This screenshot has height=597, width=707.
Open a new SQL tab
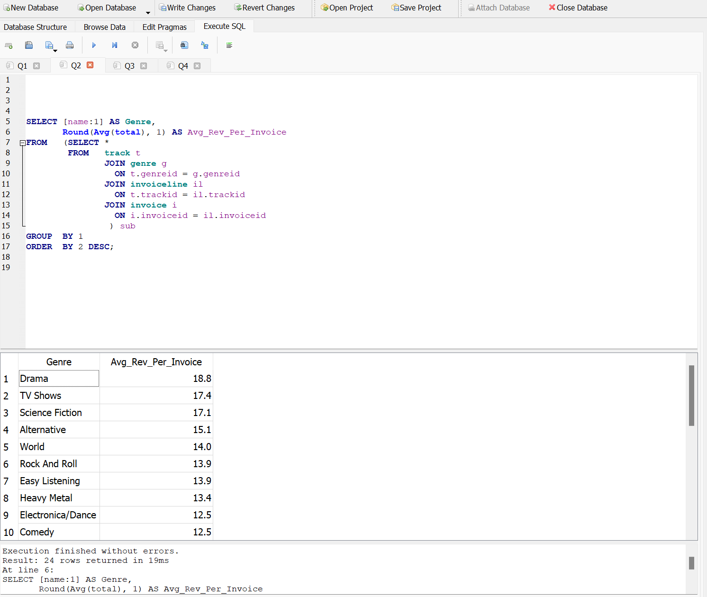[x=9, y=45]
